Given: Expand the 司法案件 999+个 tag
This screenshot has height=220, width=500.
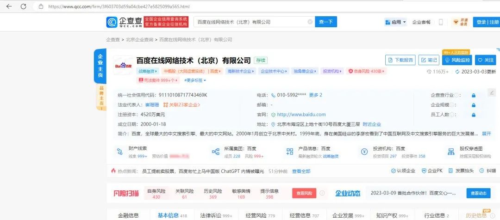Looking at the screenshot, I should tap(158, 80).
